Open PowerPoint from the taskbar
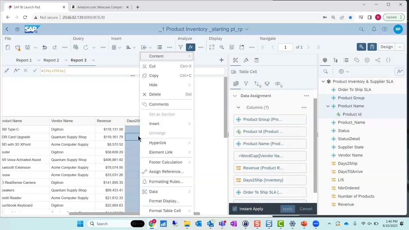The image size is (409, 230). point(304,224)
